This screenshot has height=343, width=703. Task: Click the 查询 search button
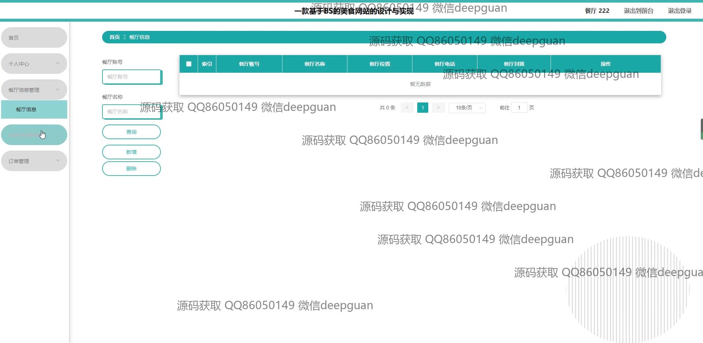pyautogui.click(x=131, y=132)
